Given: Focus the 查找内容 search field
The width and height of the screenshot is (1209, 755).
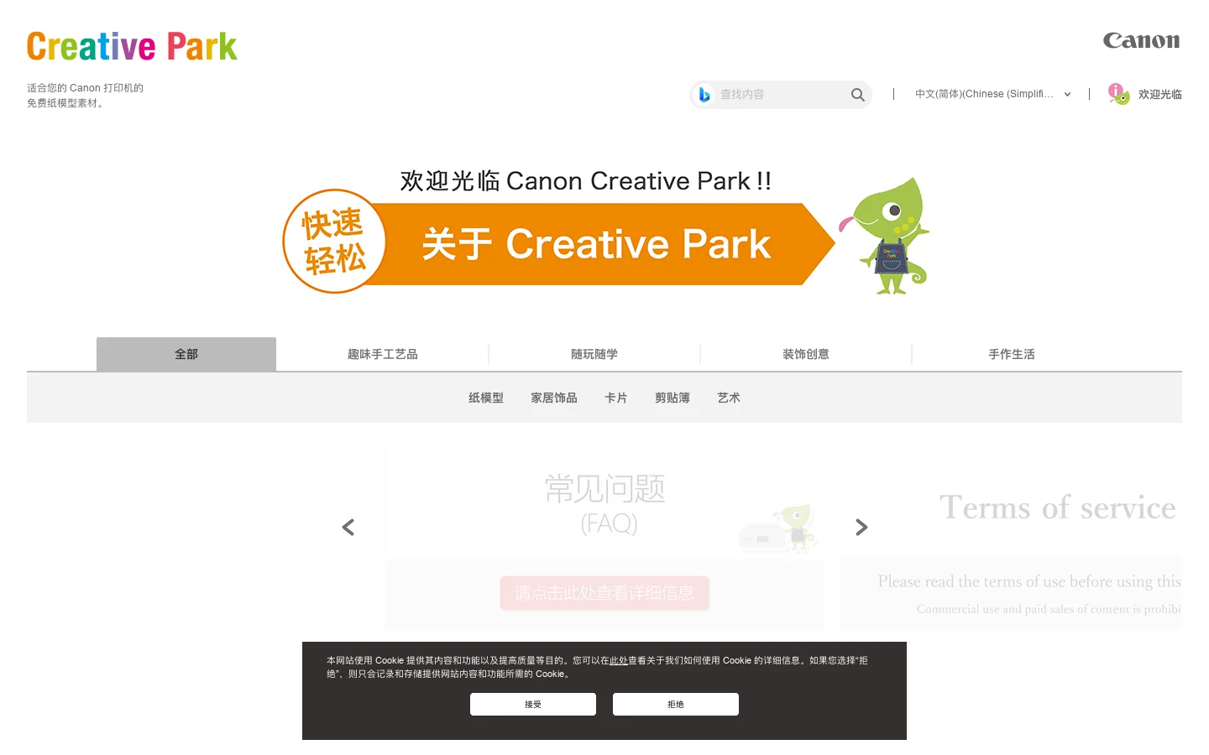Looking at the screenshot, I should coord(781,95).
